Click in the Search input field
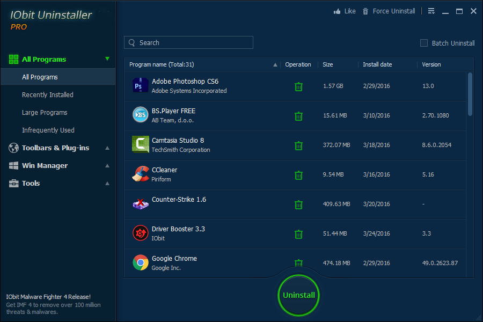This screenshot has height=322, width=483. [x=188, y=42]
